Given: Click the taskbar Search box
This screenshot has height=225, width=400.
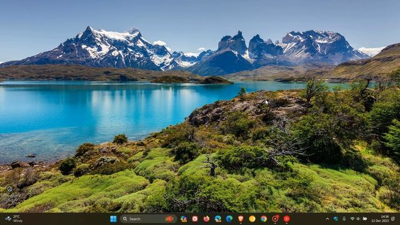Looking at the screenshot, I should click(x=149, y=219).
